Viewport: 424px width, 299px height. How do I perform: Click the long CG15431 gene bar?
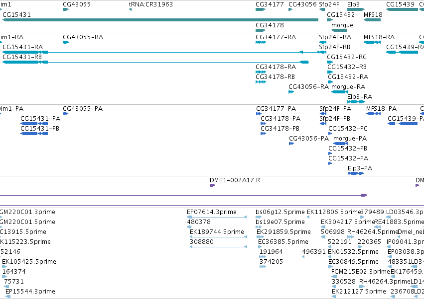coord(160,20)
